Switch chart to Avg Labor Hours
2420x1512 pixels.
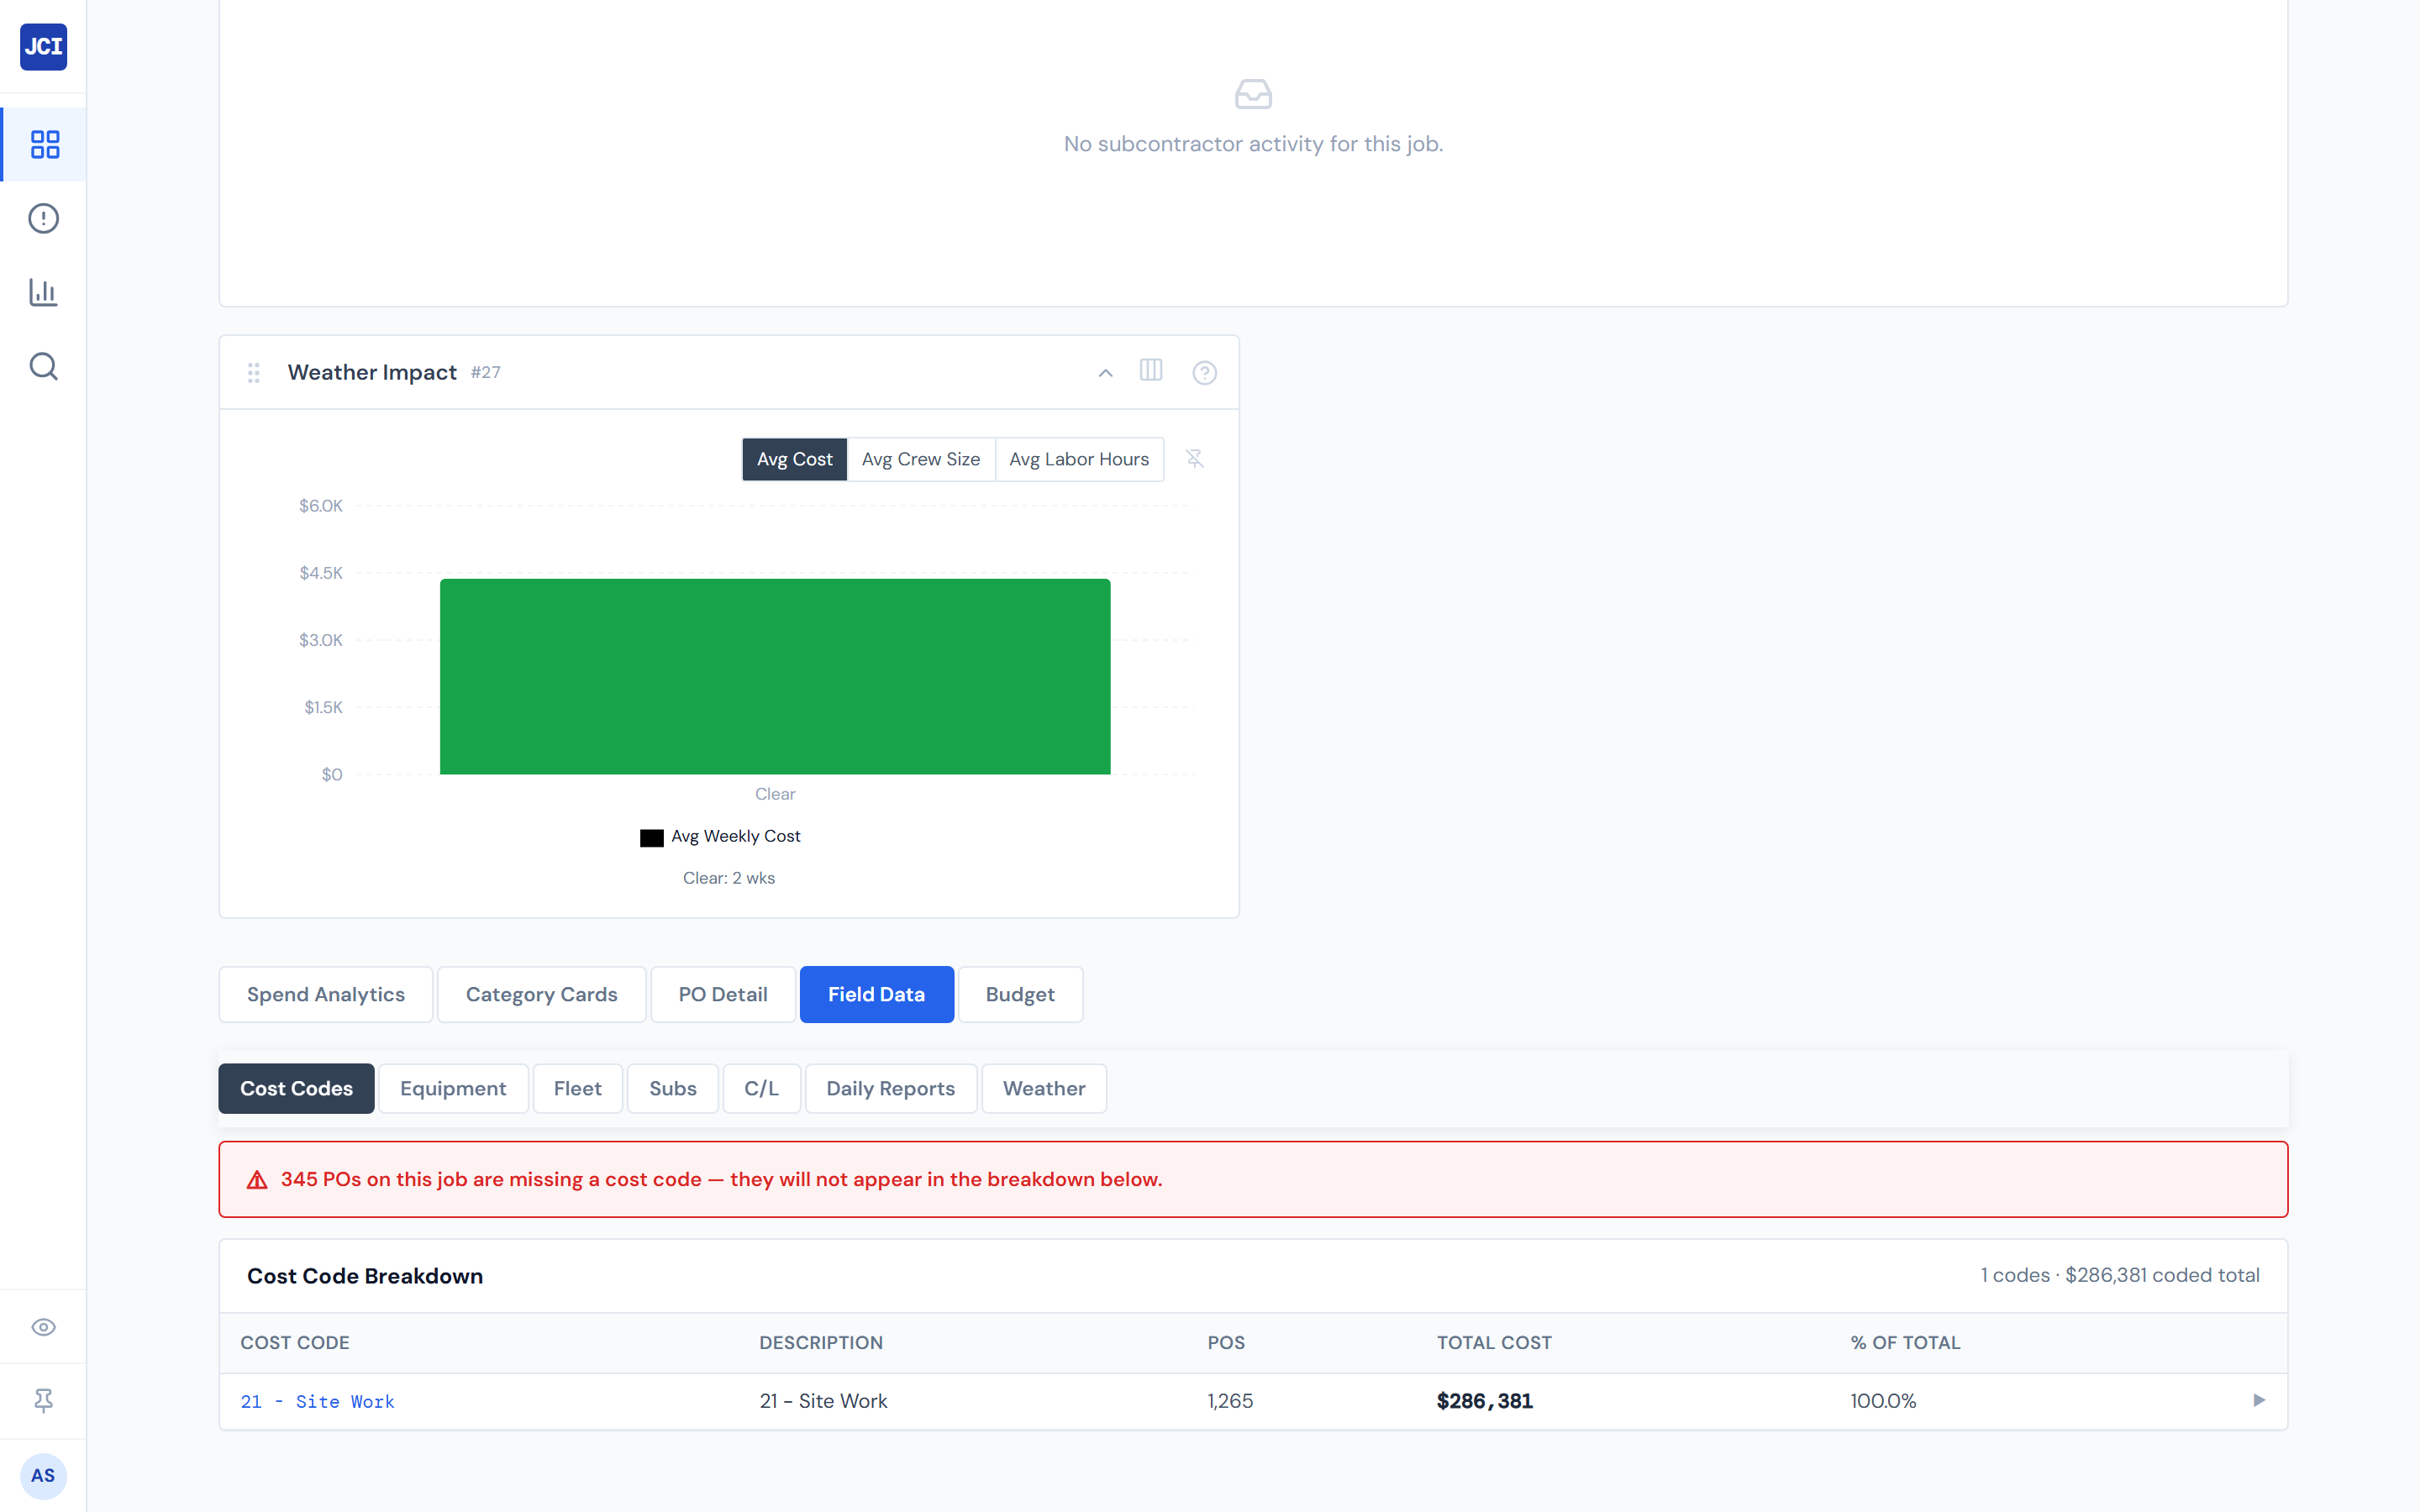(x=1079, y=459)
